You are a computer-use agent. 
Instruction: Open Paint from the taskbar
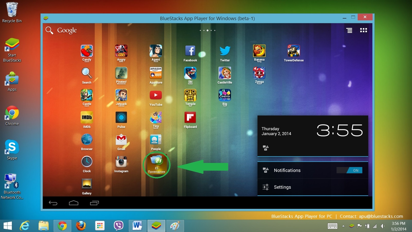point(175,226)
